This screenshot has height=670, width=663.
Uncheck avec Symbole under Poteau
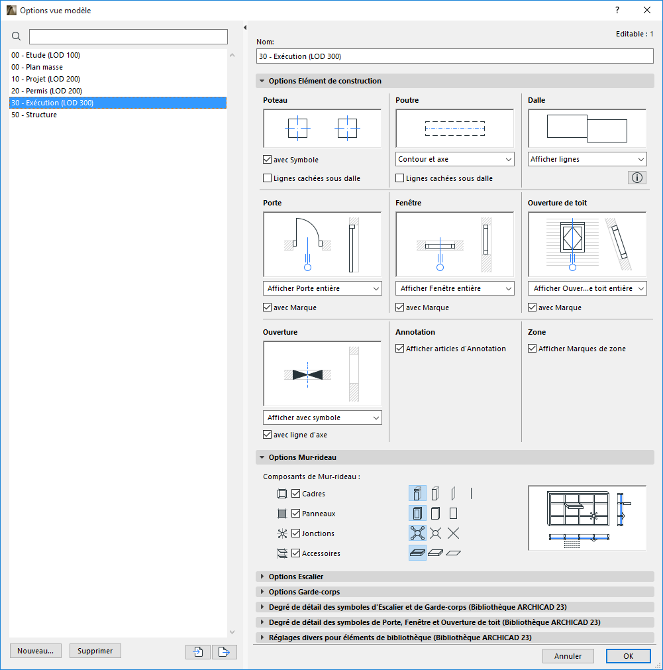[267, 159]
